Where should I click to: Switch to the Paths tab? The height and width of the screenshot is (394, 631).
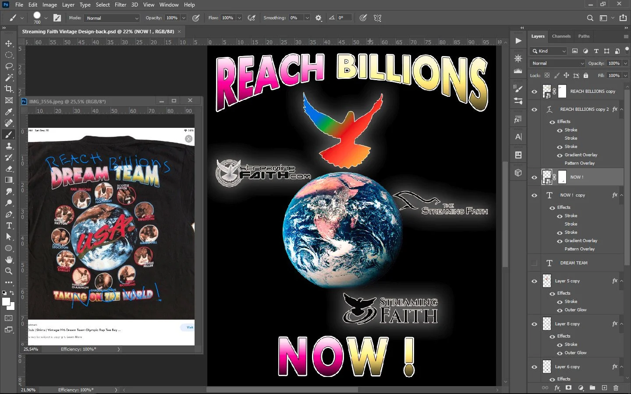[x=584, y=36]
